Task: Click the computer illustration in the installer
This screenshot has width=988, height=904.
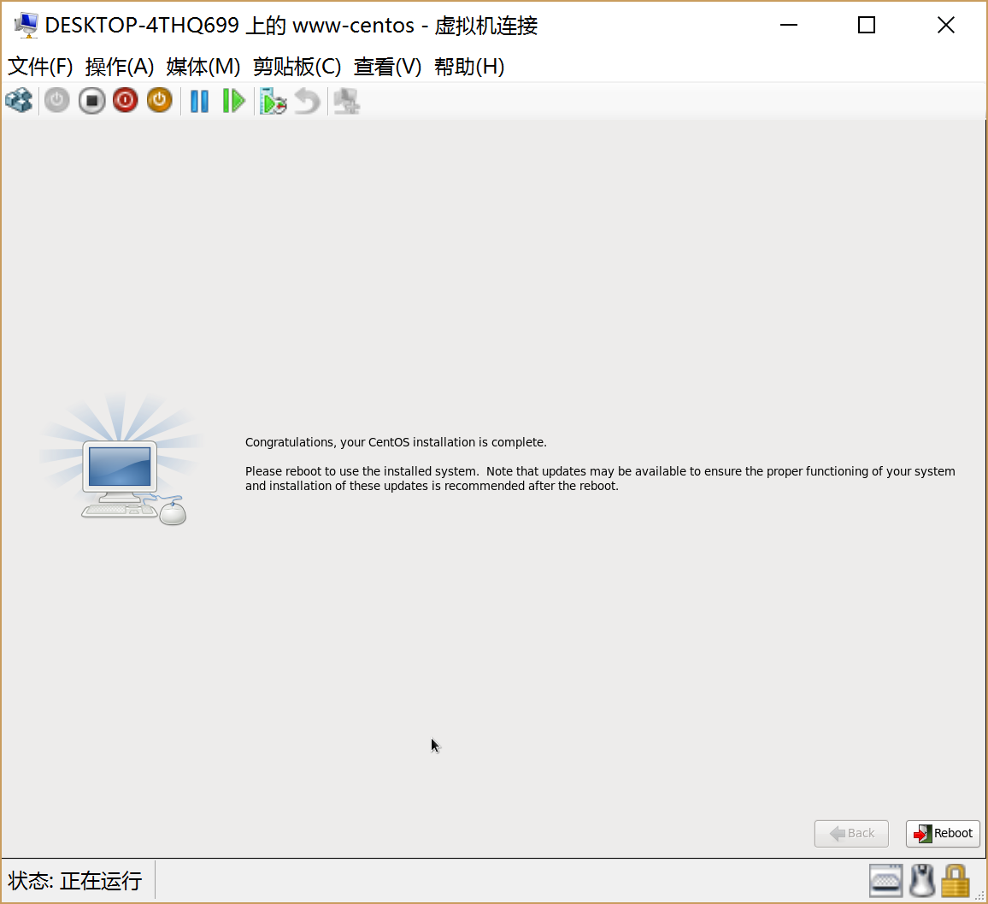Action: coord(123,460)
